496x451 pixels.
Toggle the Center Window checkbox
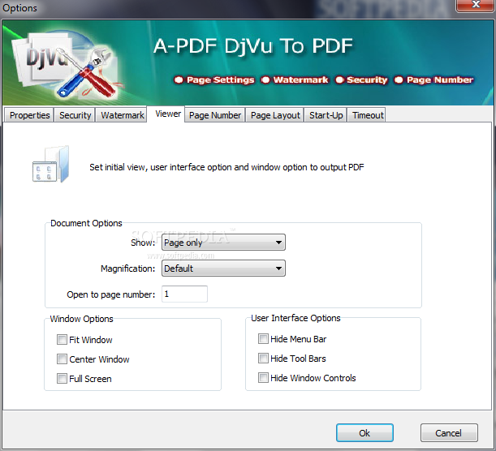point(62,359)
